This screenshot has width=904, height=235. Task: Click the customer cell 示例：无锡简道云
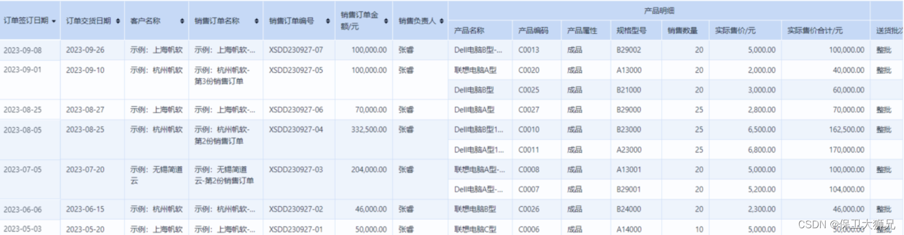click(156, 175)
